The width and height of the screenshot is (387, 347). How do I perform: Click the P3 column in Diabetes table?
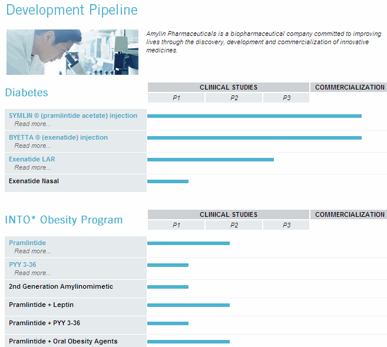(x=286, y=98)
